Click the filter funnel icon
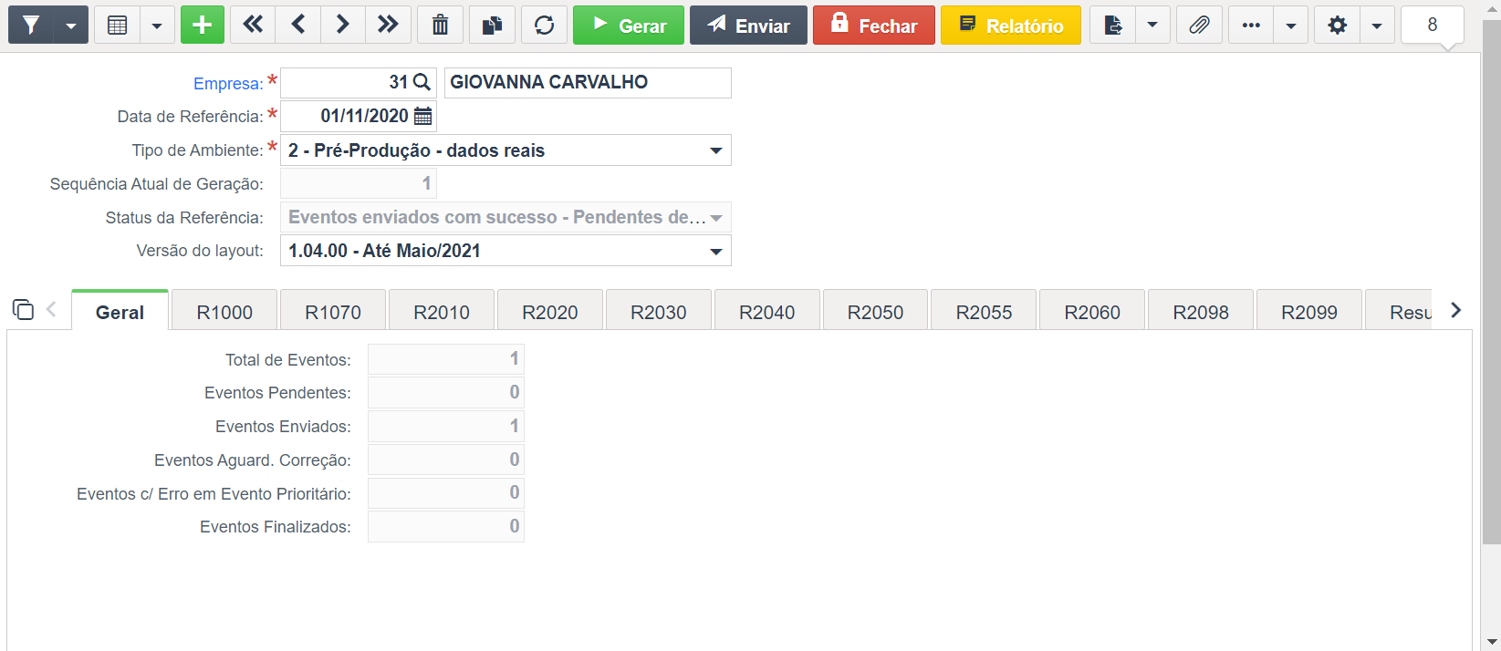Viewport: 1501px width, 651px height. click(x=31, y=25)
